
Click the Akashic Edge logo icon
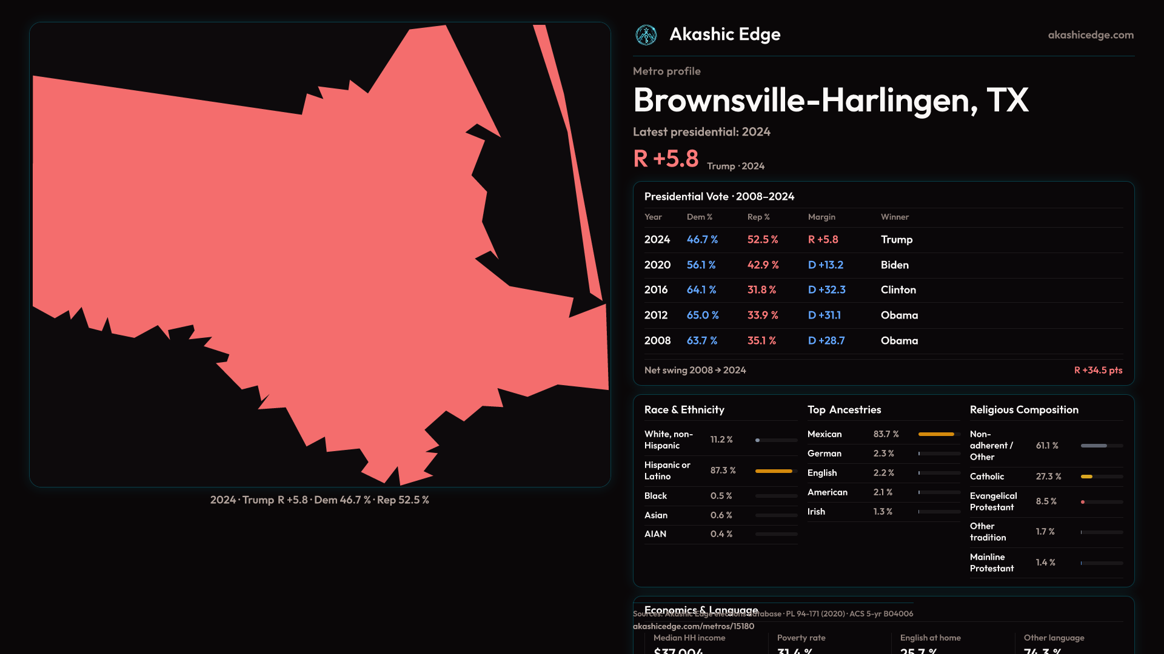pyautogui.click(x=646, y=35)
